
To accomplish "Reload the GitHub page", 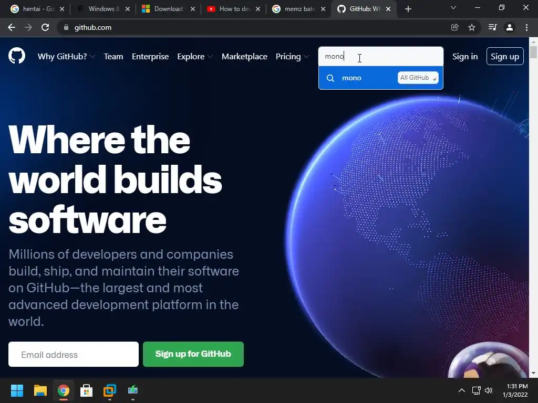I will (45, 27).
